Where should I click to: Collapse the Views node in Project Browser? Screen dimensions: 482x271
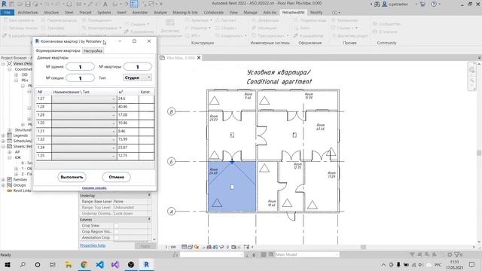3,63
